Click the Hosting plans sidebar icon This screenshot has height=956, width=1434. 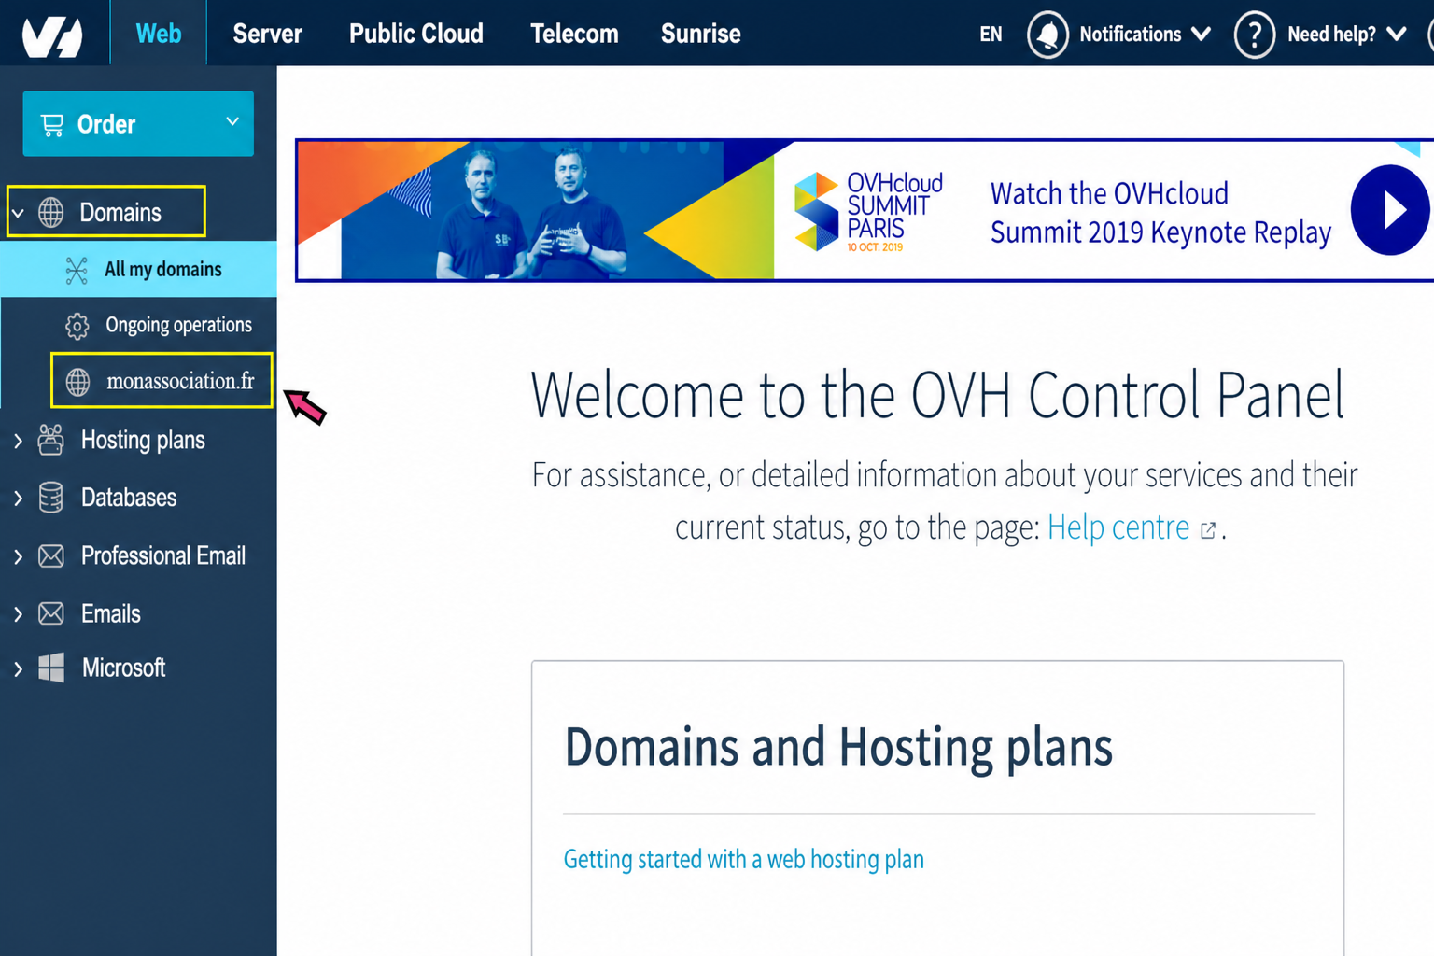[x=51, y=440]
